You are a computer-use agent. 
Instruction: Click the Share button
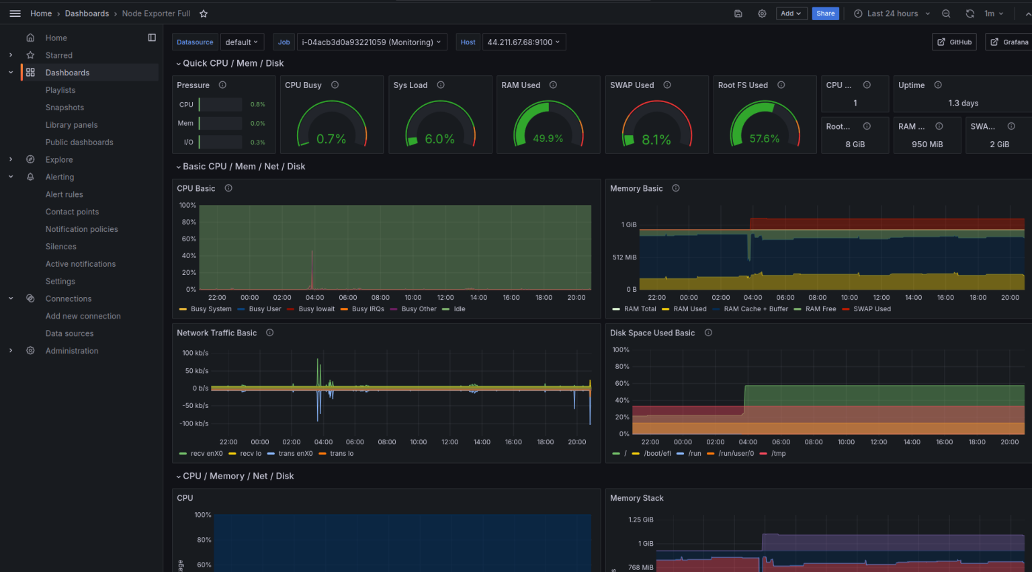825,13
